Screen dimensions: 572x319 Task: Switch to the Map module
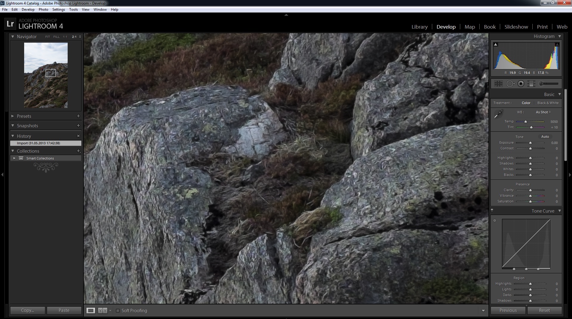(470, 27)
